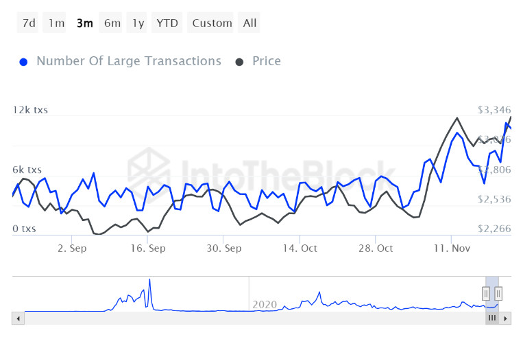Show year-to-date with YTD button

coord(167,23)
